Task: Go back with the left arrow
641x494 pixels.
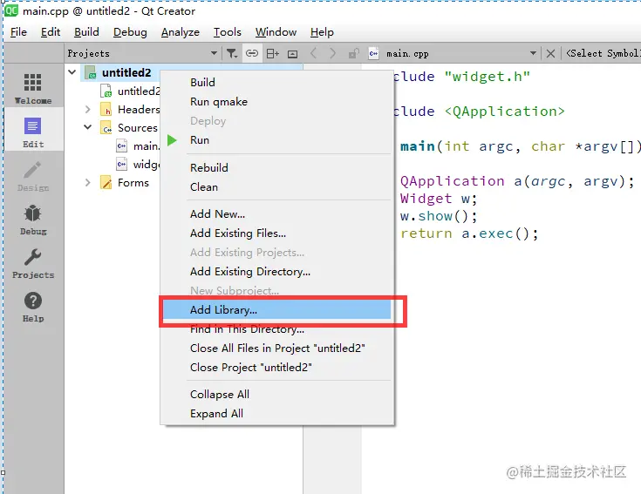Action: pos(313,53)
